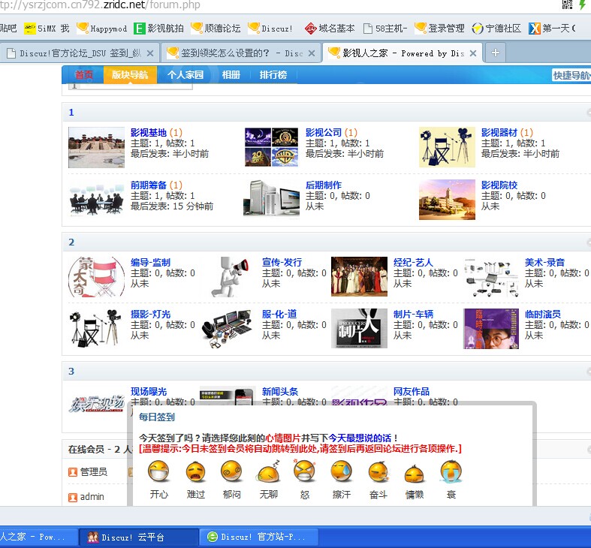Open the 后期制作 forum link
The image size is (591, 548).
[324, 185]
